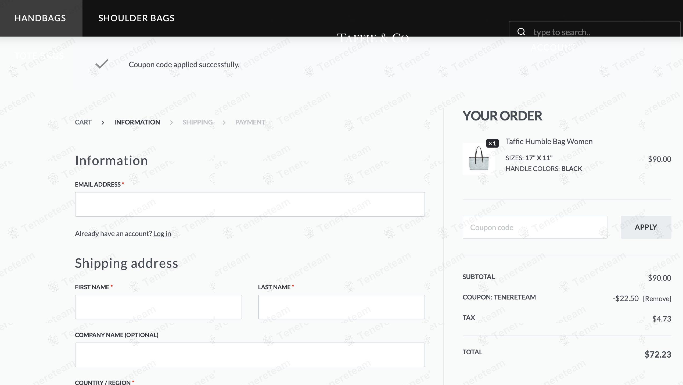Focus the First Name field
The image size is (683, 385).
[159, 307]
